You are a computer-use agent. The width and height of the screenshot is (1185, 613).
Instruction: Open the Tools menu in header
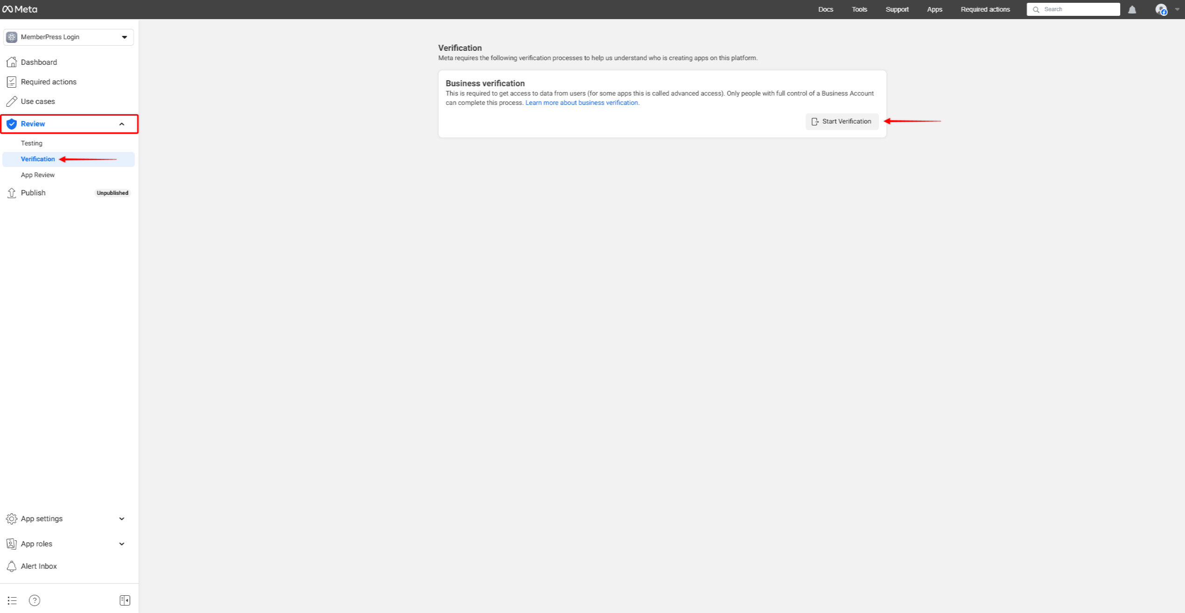coord(859,9)
